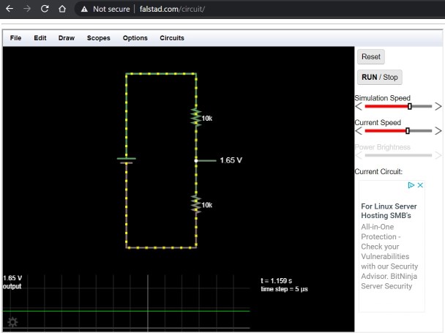This screenshot has height=333, width=445.
Task: Select the upper 10k resistor
Action: tap(196, 116)
